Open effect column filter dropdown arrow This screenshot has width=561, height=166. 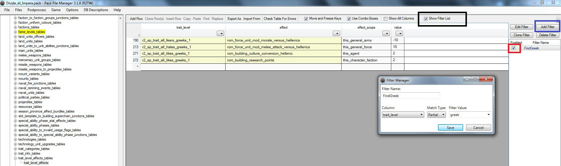(x=336, y=34)
